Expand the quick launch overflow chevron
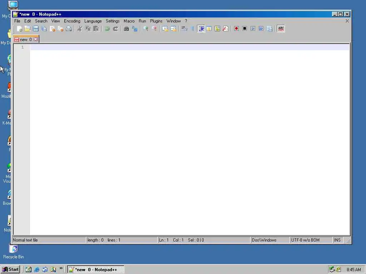This screenshot has width=366, height=274. (61, 269)
